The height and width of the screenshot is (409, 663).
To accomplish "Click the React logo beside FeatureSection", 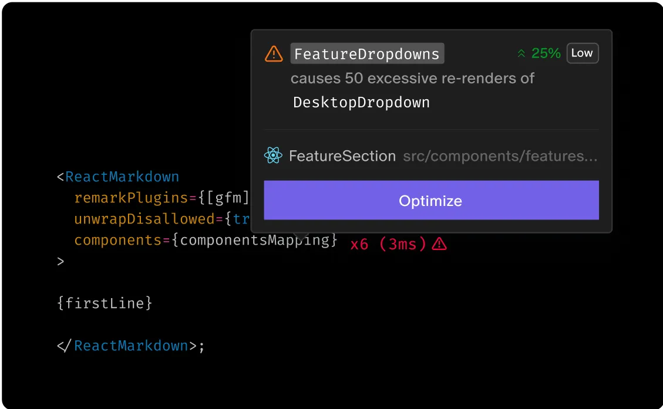I will [x=272, y=156].
